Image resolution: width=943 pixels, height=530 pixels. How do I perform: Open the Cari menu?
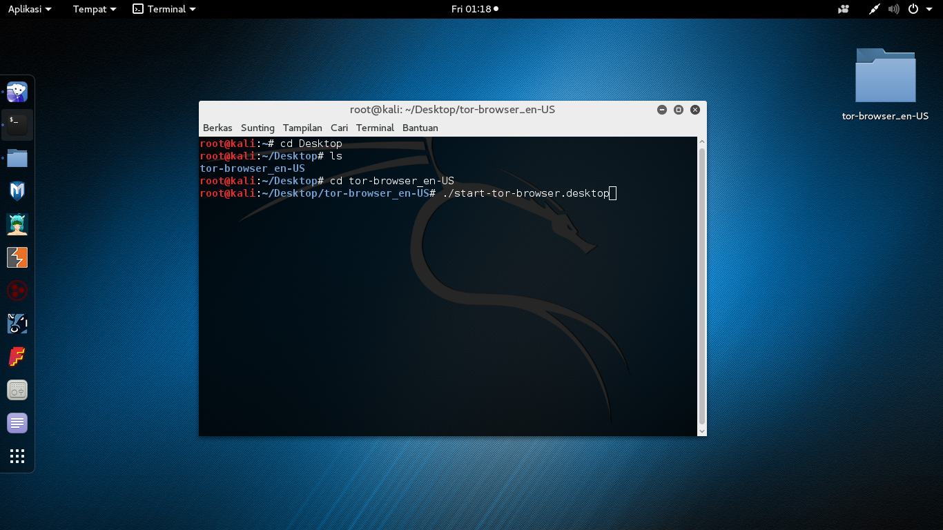point(339,128)
